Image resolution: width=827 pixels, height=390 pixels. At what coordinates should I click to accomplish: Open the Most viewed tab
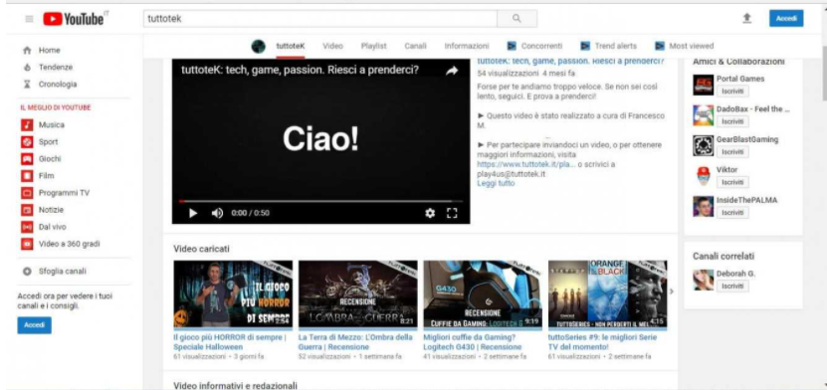click(x=684, y=47)
